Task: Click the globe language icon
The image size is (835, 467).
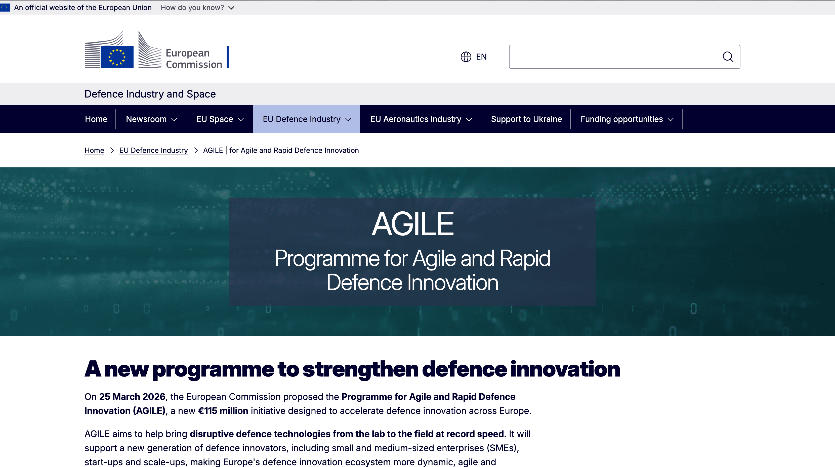Action: point(466,57)
